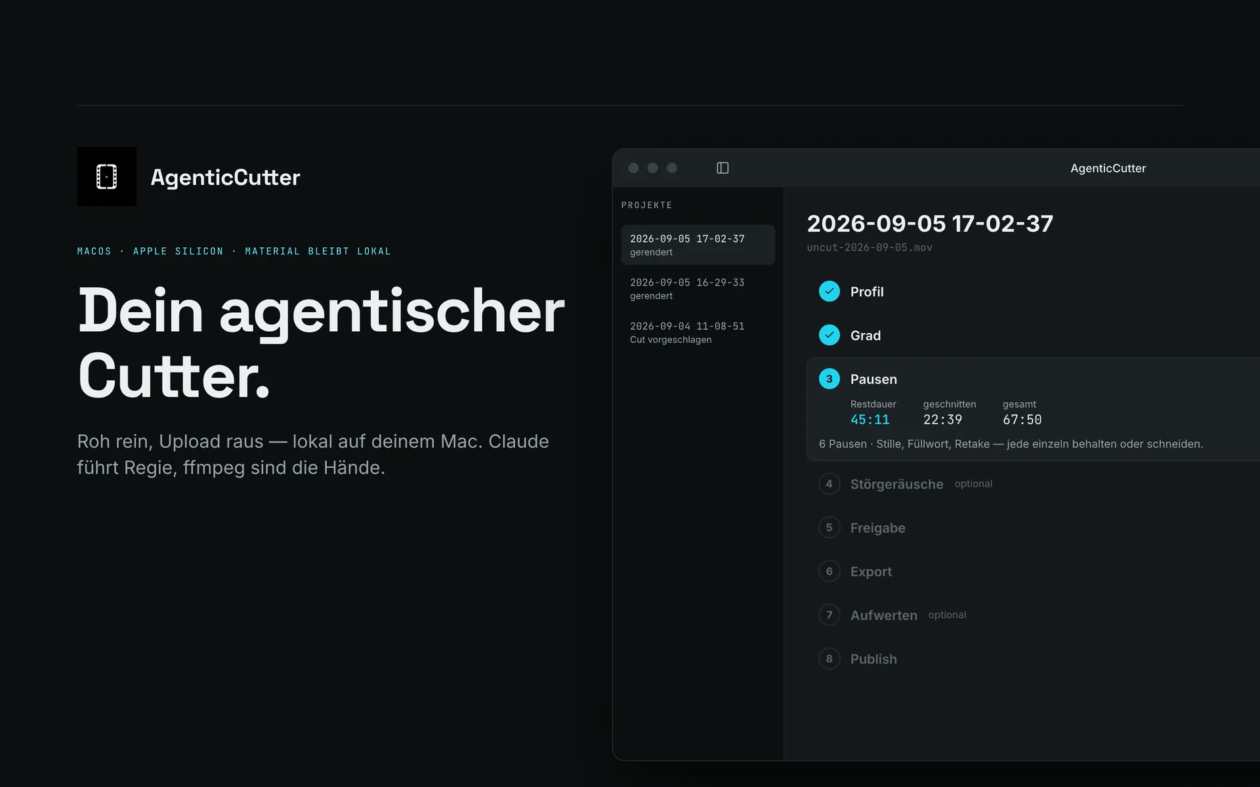Click step 8 number circle

pyautogui.click(x=829, y=658)
